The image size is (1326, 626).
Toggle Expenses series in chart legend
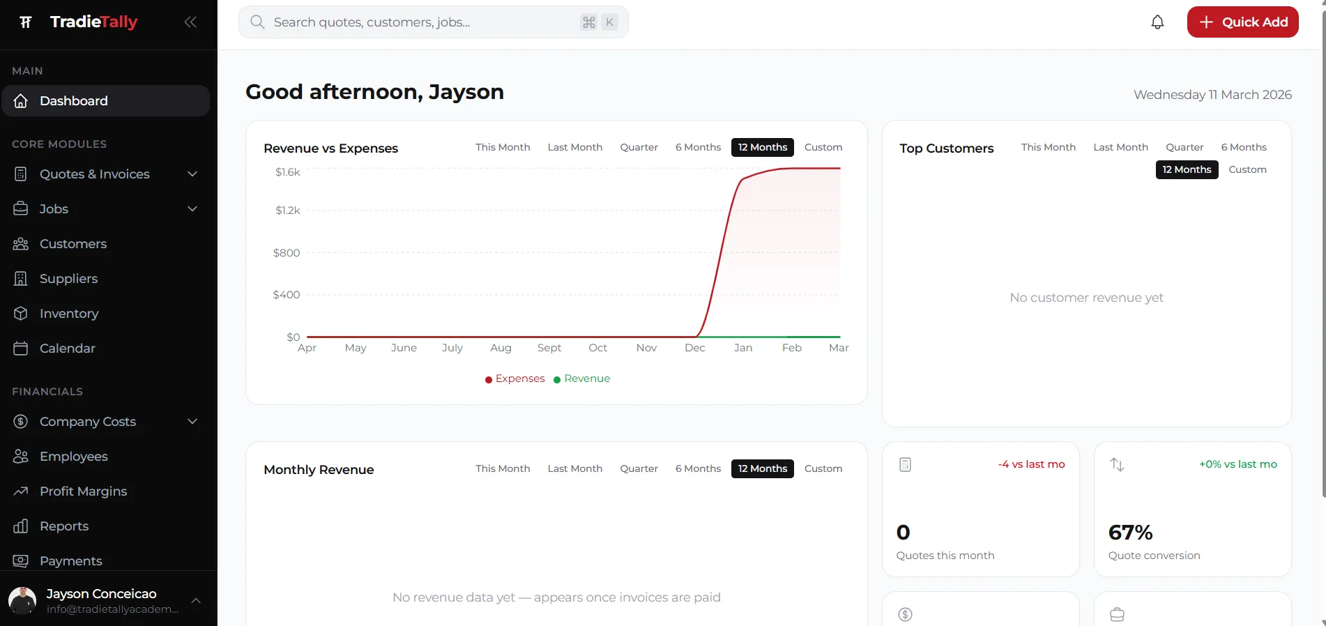pos(515,379)
